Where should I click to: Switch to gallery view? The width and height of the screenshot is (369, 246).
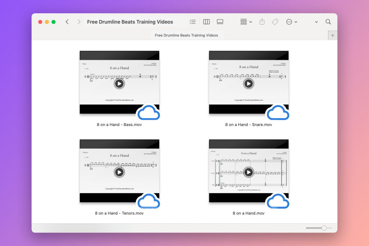click(220, 22)
